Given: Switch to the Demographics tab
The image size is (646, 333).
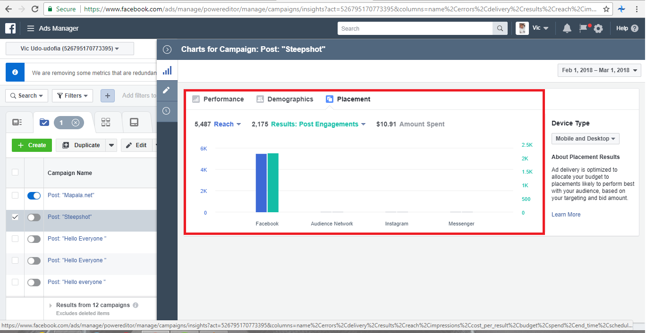Looking at the screenshot, I should coord(285,99).
